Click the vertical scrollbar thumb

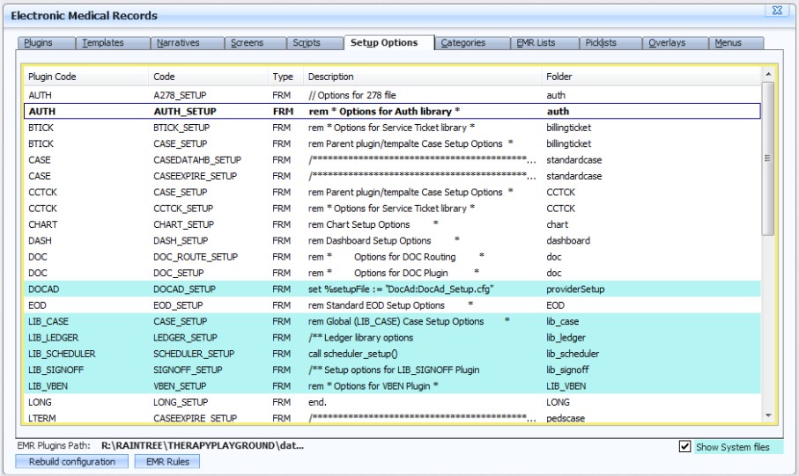(x=768, y=157)
